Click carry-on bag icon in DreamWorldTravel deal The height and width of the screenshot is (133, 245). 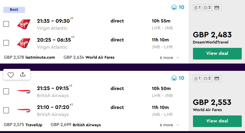click(197, 8)
